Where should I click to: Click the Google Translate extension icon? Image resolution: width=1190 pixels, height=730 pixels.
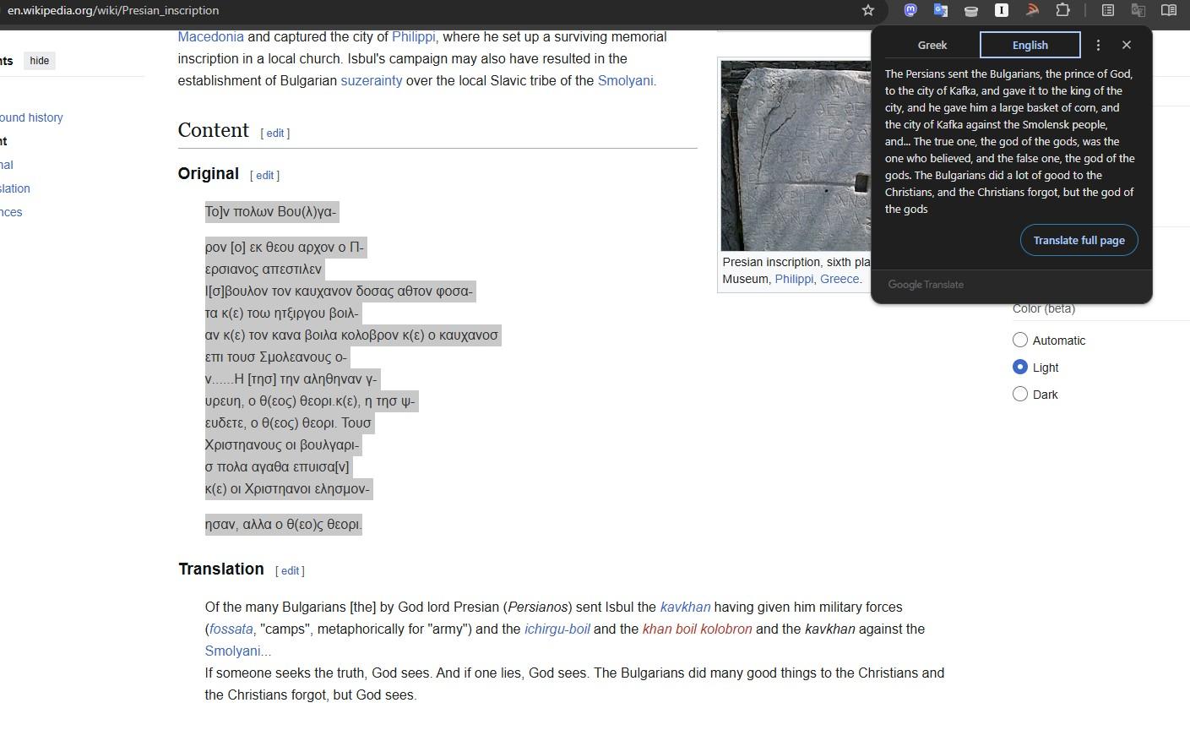point(940,10)
